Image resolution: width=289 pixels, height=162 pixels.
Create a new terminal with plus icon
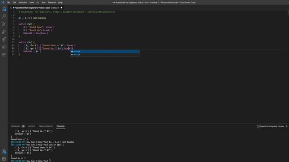[x=287, y=126]
